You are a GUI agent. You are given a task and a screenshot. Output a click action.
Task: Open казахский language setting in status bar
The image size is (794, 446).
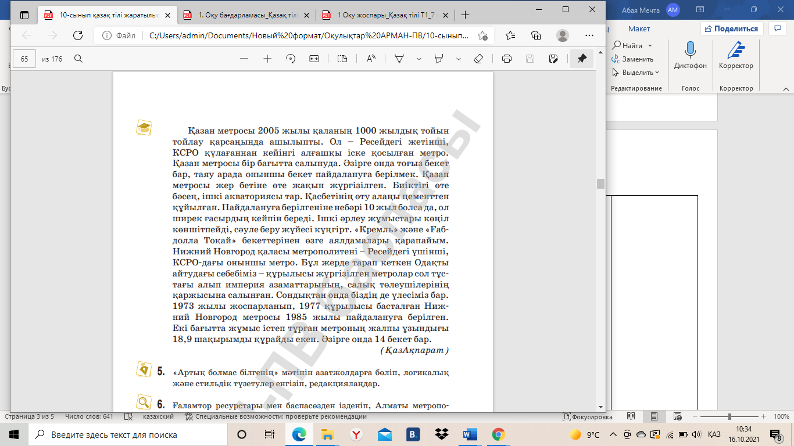pos(159,416)
